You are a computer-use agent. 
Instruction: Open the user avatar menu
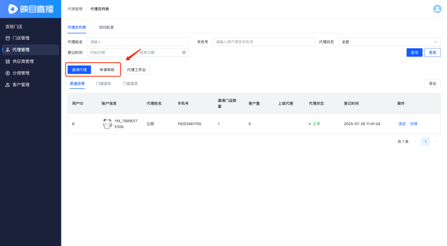click(437, 9)
